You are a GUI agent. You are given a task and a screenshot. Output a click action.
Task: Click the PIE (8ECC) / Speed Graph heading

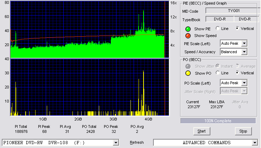[x=205, y=3]
